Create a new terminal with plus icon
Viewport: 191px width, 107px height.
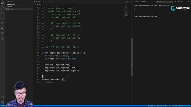175,2
